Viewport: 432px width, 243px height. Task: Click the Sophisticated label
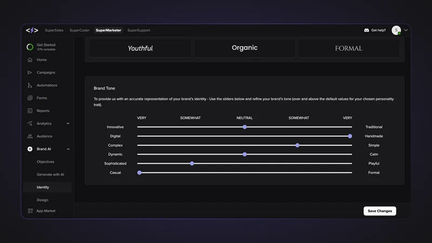tap(115, 164)
